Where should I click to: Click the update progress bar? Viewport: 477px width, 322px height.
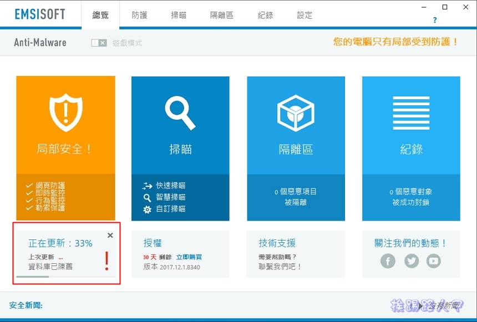coord(65,277)
